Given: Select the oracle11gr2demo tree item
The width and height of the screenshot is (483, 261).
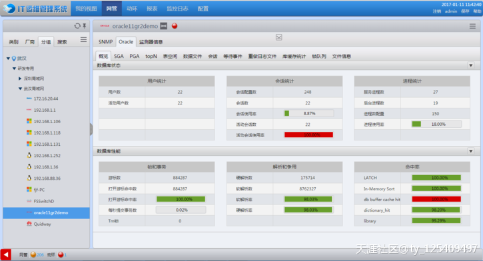Looking at the screenshot, I should [46, 212].
